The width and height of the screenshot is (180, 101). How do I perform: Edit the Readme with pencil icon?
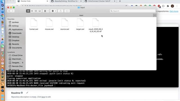[27, 93]
